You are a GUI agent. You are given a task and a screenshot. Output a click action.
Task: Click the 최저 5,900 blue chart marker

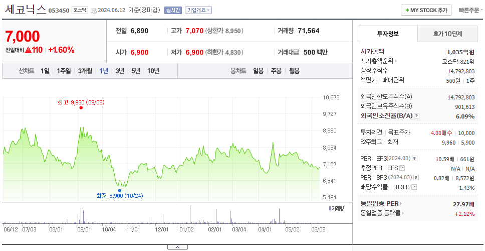pos(120,191)
